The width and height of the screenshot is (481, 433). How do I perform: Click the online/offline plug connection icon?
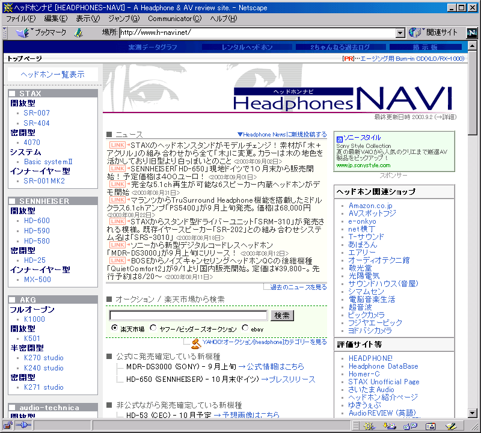(x=23, y=425)
